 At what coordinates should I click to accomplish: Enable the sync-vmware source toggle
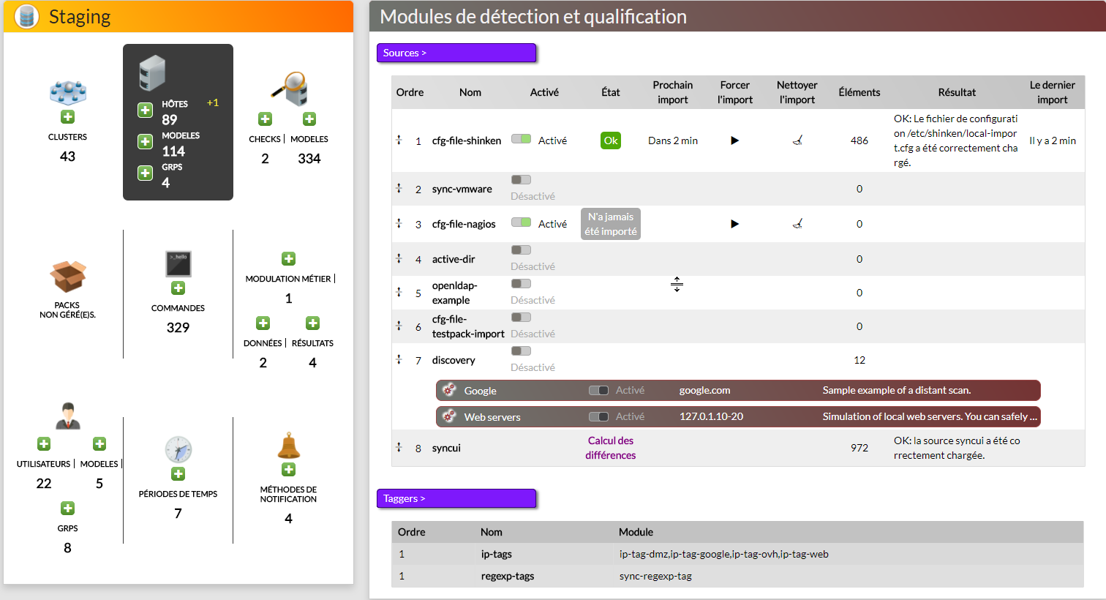[x=521, y=180]
